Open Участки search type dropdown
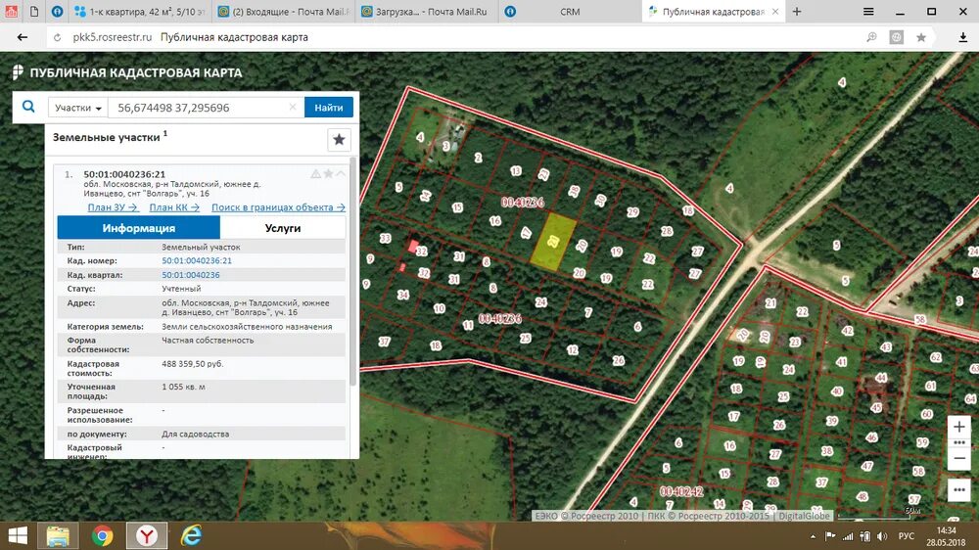Viewport: 979px width, 550px height. click(x=78, y=108)
